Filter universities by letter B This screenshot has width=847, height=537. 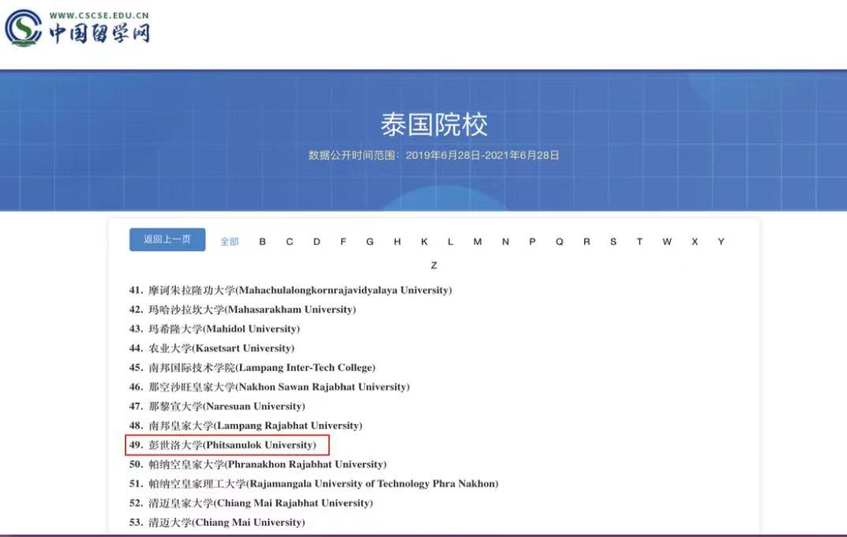click(x=263, y=242)
